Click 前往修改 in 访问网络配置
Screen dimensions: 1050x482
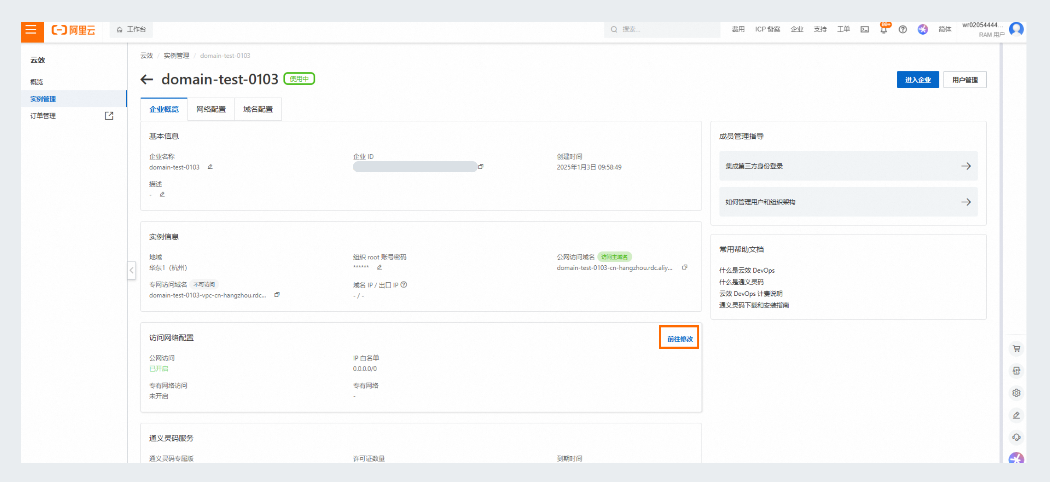tap(679, 339)
